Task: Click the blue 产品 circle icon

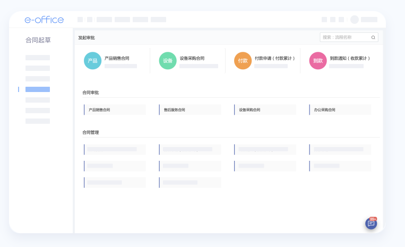Action: coord(92,61)
